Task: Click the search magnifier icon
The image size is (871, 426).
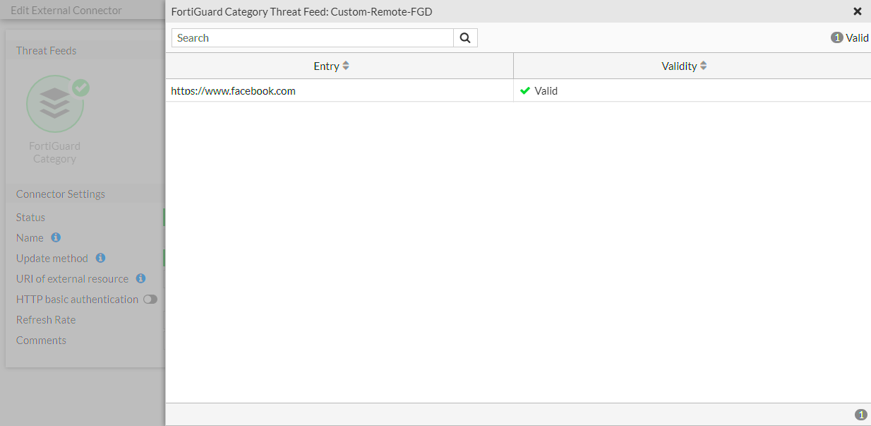Action: click(x=465, y=37)
